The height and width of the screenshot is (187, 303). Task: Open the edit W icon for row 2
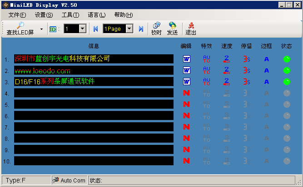[x=186, y=70]
